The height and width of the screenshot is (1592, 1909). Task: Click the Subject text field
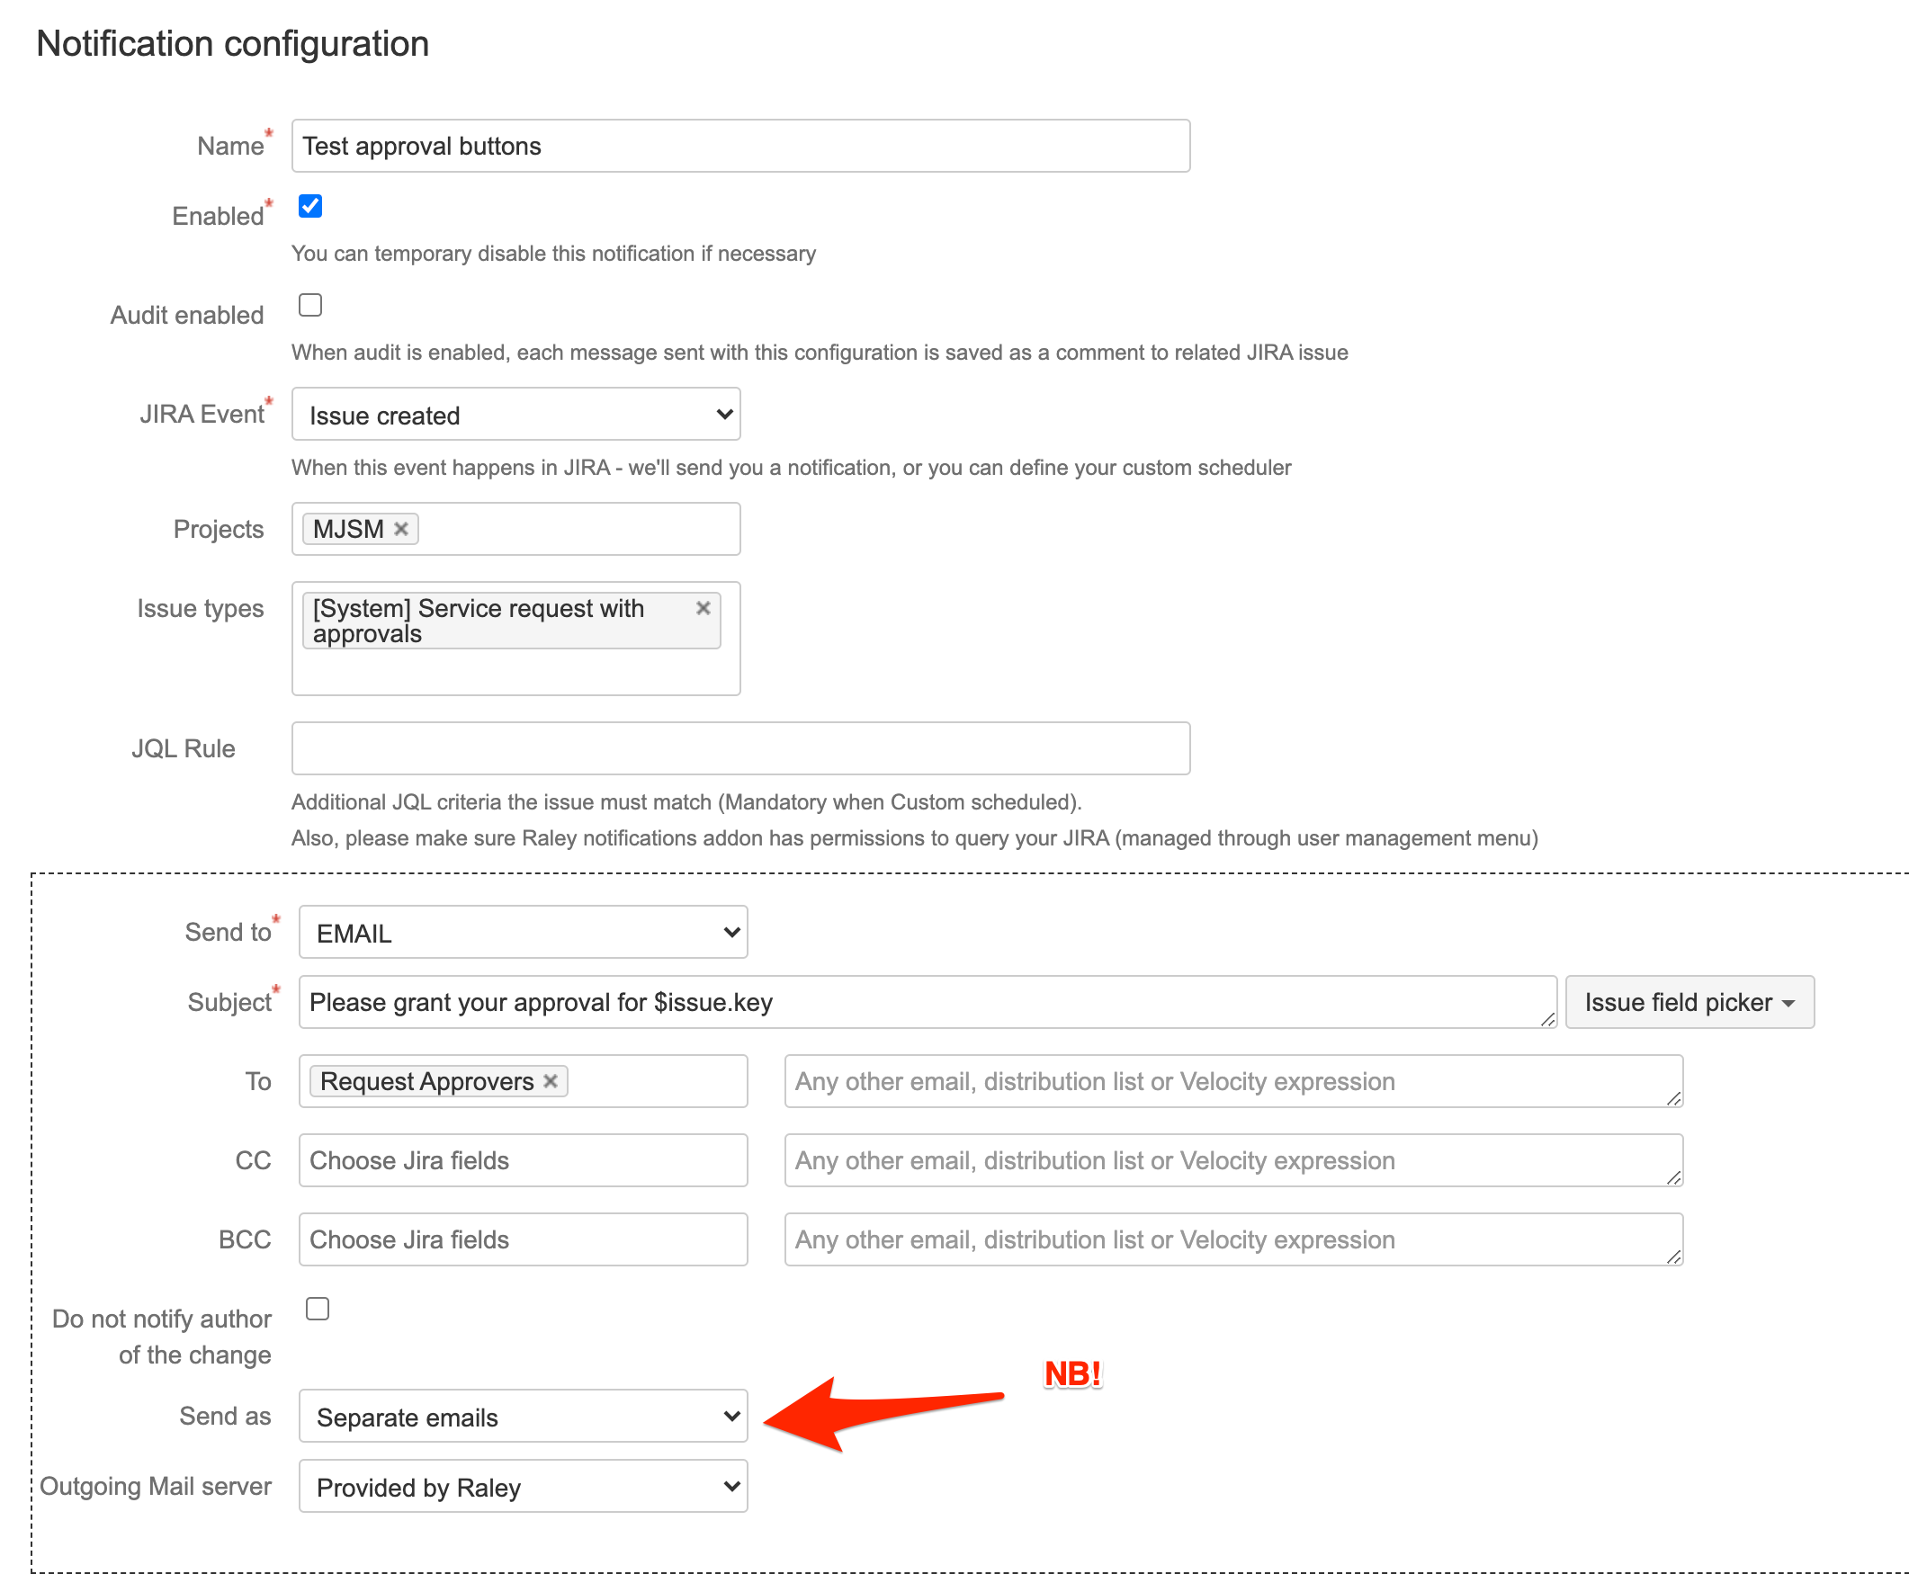(928, 1002)
